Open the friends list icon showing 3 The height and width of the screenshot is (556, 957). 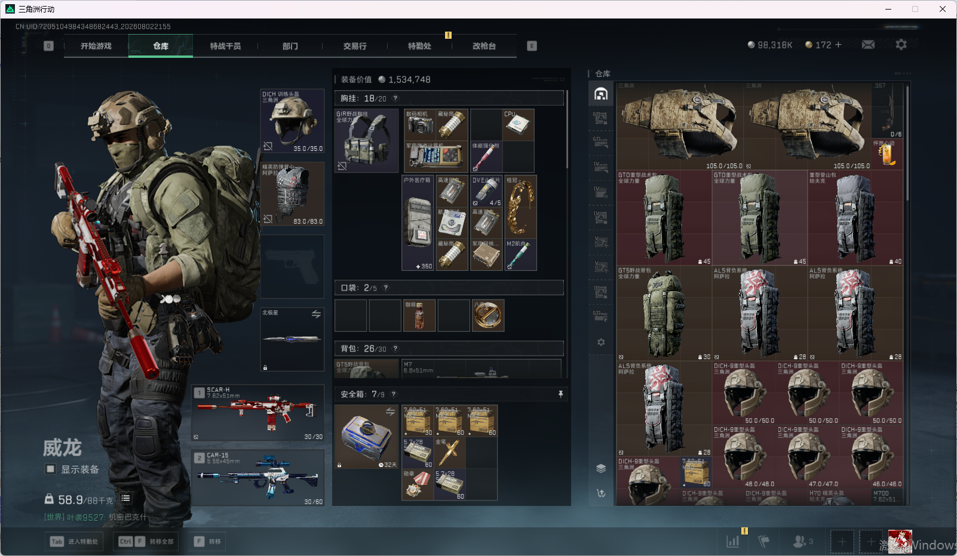point(802,541)
